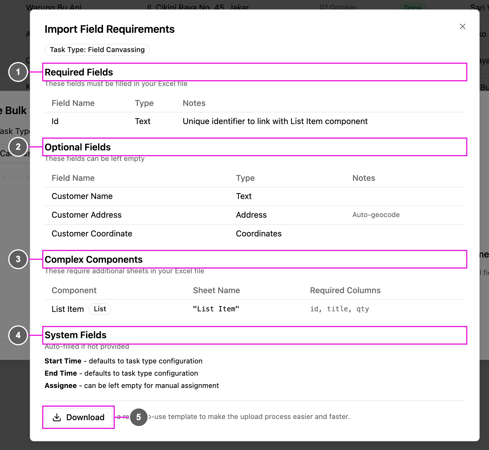
Task: Click the Auto-geocode note
Action: (376, 215)
